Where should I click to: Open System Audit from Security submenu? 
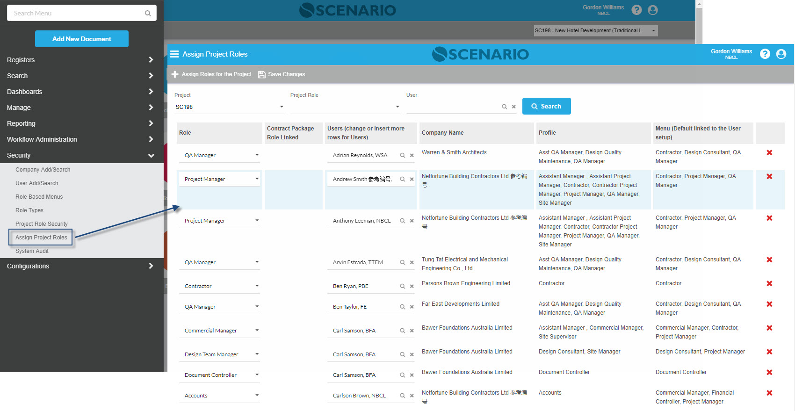click(x=32, y=251)
